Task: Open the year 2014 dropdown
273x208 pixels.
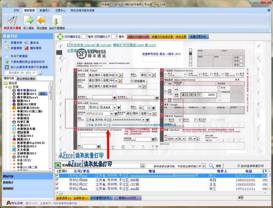Action: click(x=176, y=139)
